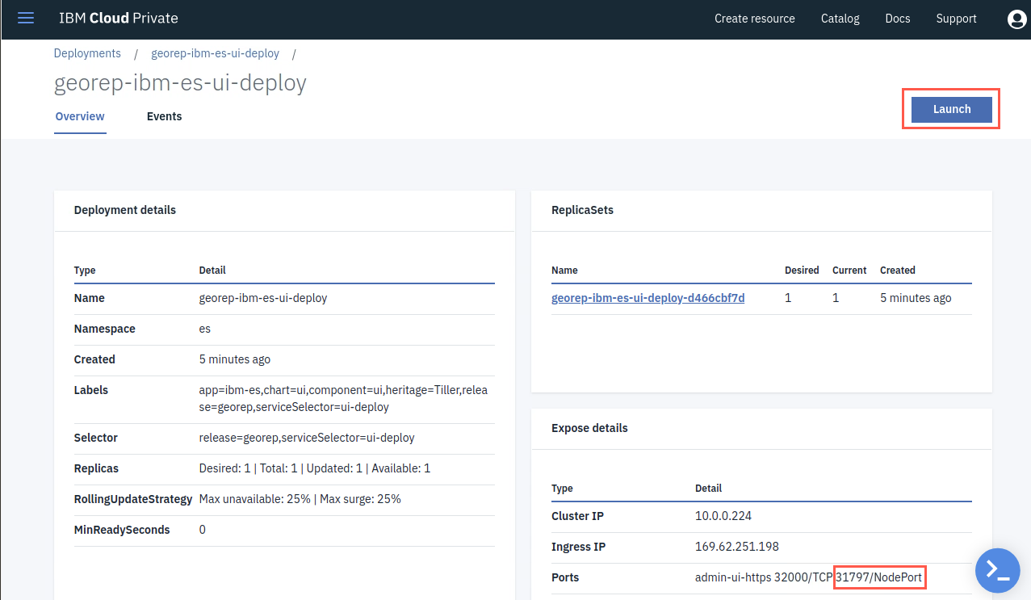Open the user profile avatar icon
The width and height of the screenshot is (1031, 600).
point(1017,19)
